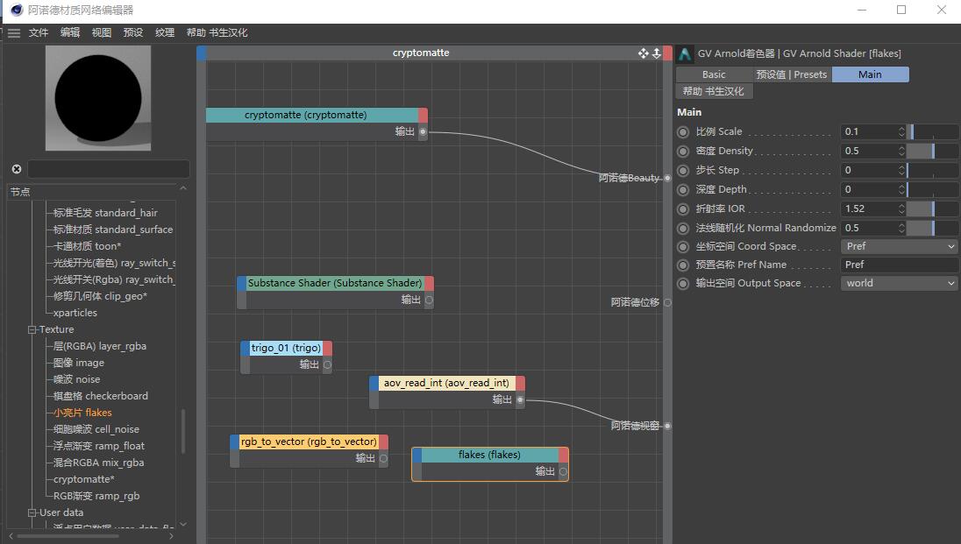Open the 预设 Presets menu
Screen dimensions: 961x544
[x=133, y=32]
